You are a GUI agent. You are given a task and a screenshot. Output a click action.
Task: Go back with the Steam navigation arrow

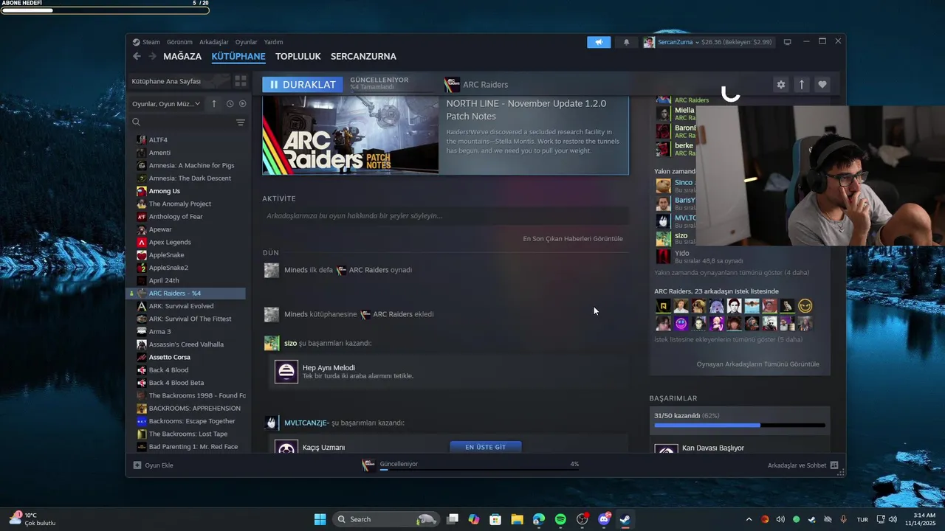(137, 56)
